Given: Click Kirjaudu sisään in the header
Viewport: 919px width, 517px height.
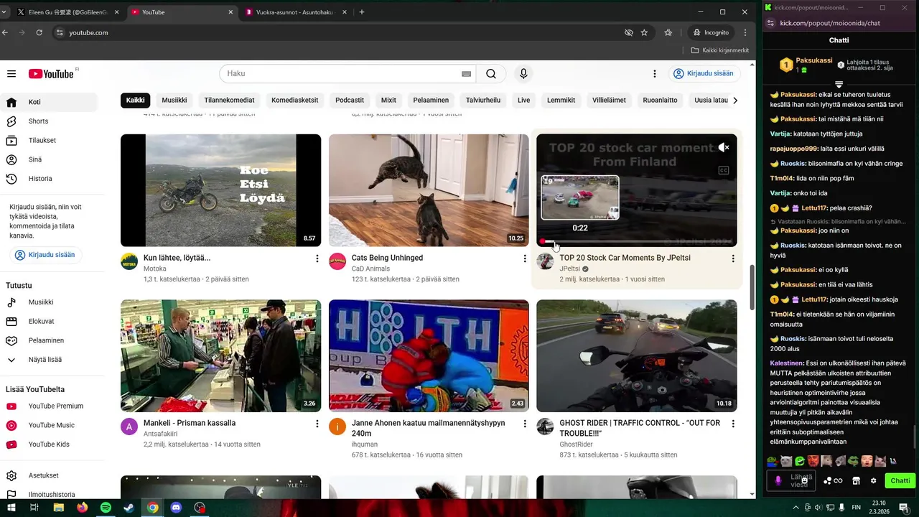Looking at the screenshot, I should (x=704, y=74).
